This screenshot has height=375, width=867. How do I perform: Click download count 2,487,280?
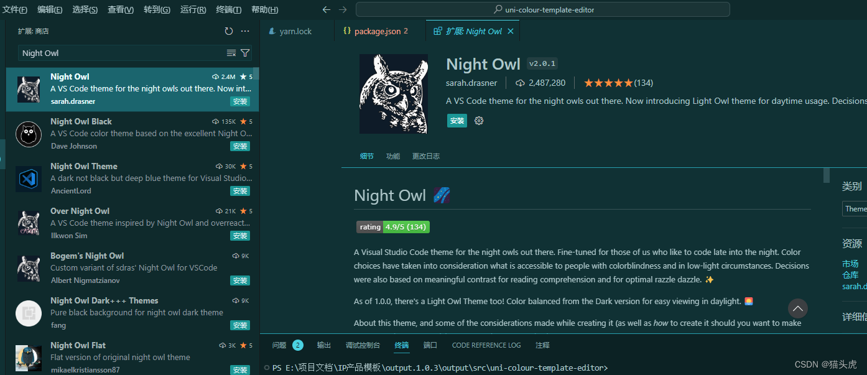click(540, 83)
